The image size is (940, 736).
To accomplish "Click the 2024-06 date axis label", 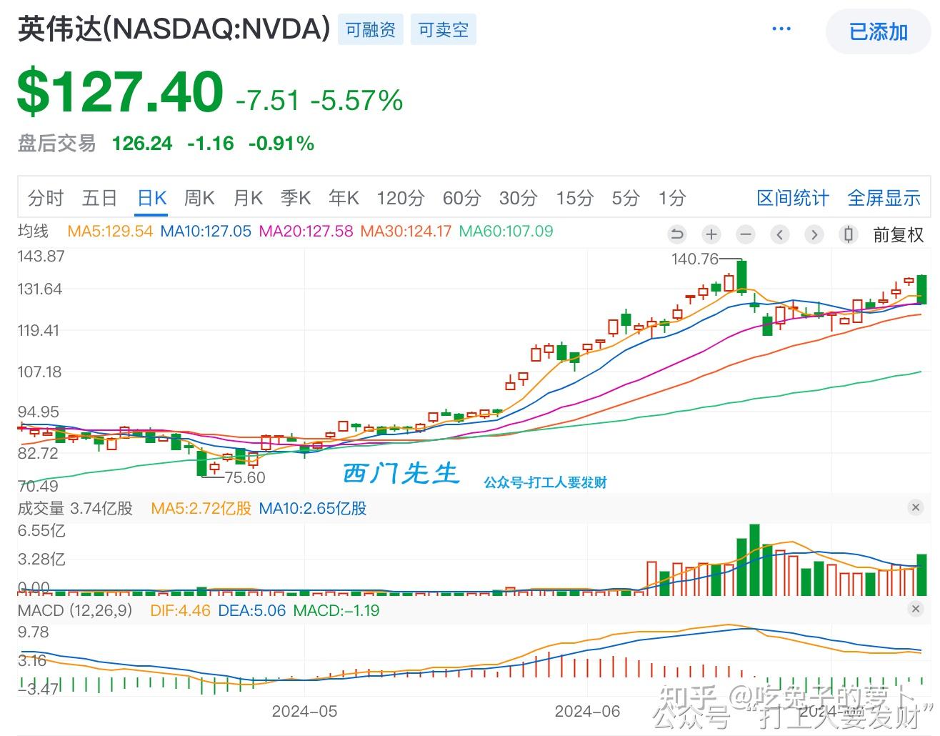I will [588, 712].
